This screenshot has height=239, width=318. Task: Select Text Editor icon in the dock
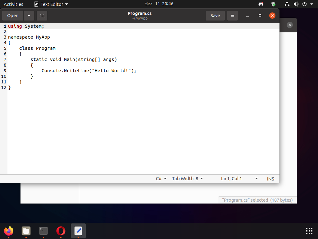[78, 231]
